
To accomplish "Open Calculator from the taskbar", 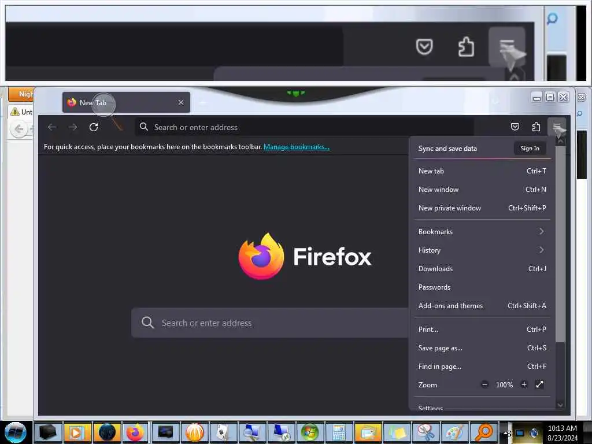I will tap(339, 432).
